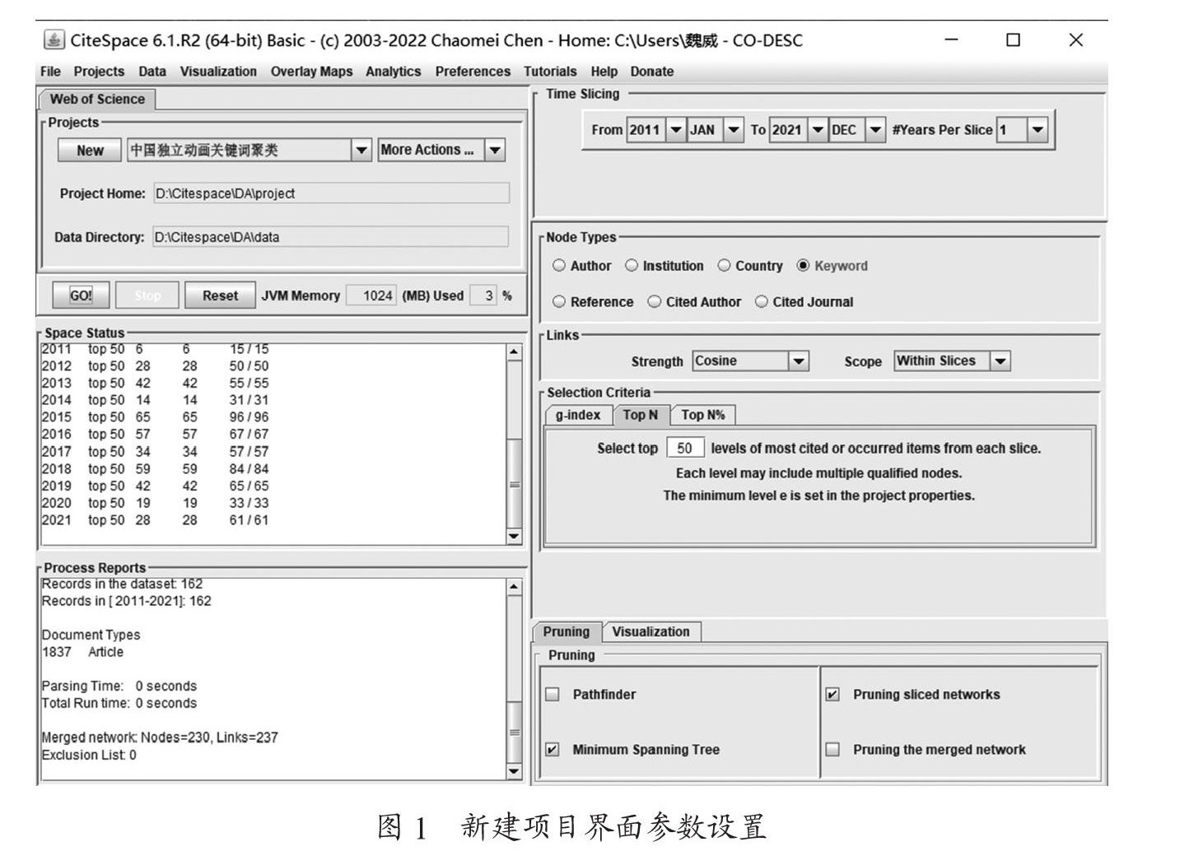The height and width of the screenshot is (851, 1203).
Task: Toggle Pruning the merged network checkbox
Action: coord(832,750)
